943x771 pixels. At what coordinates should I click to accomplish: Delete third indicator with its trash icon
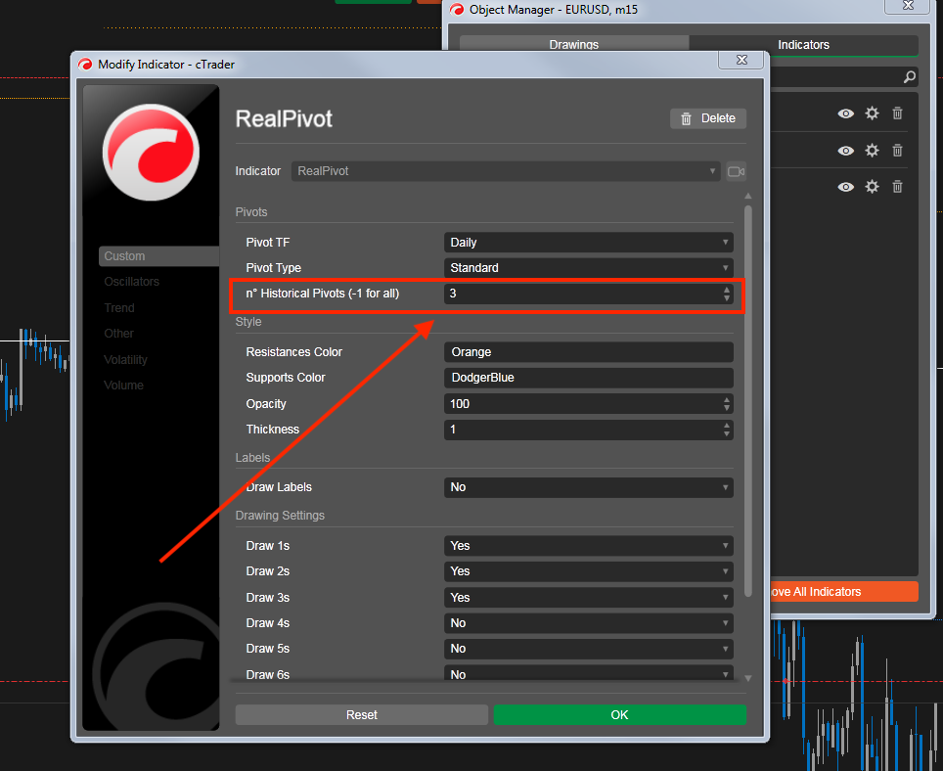coord(897,187)
